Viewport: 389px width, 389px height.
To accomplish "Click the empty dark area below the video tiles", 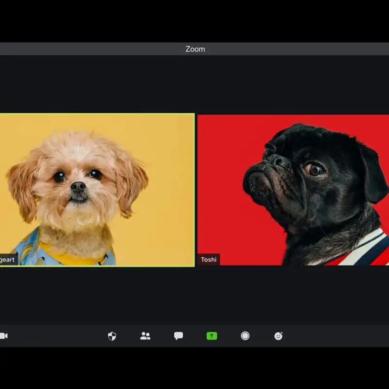I will 194,294.
